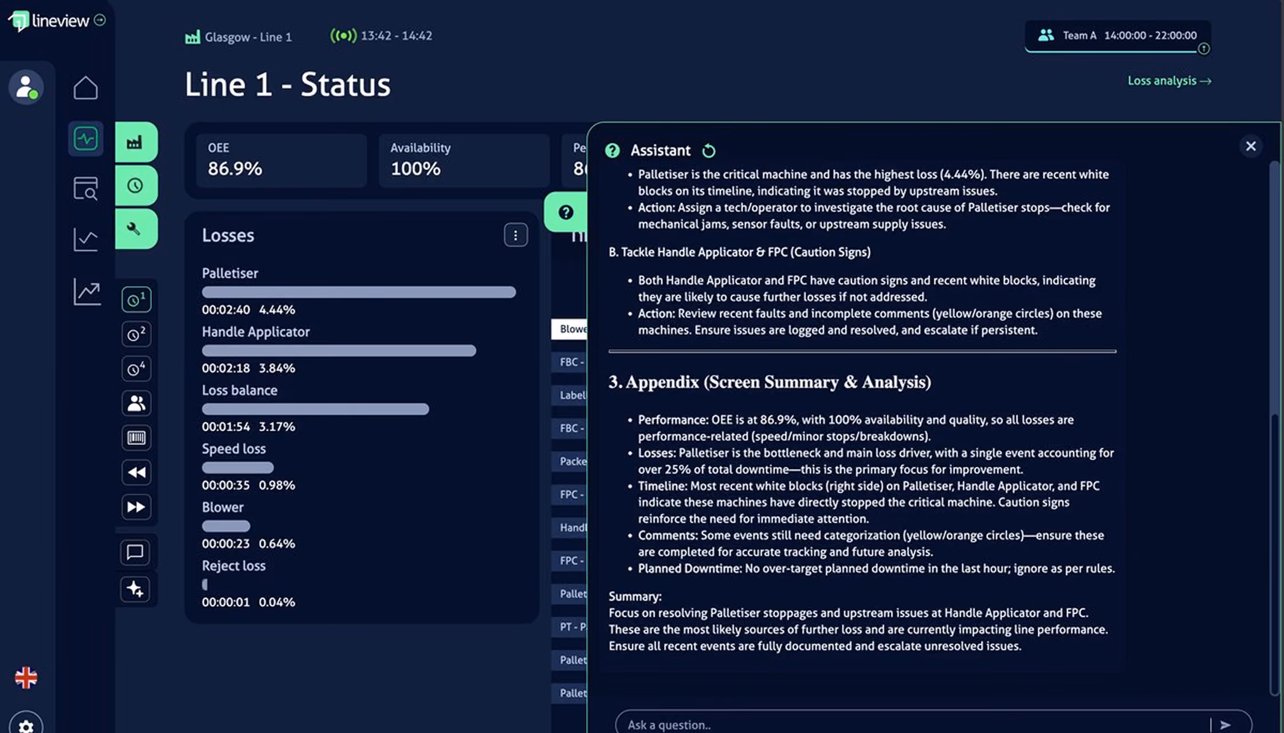Click the Handle Applicator 3.84% value

pyautogui.click(x=277, y=368)
